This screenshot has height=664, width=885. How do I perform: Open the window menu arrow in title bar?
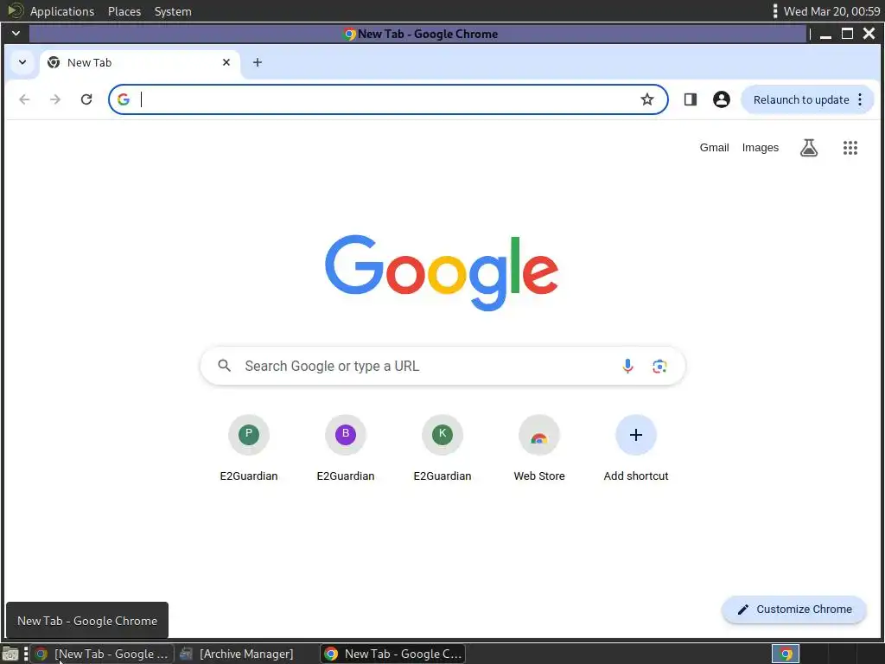coord(16,34)
